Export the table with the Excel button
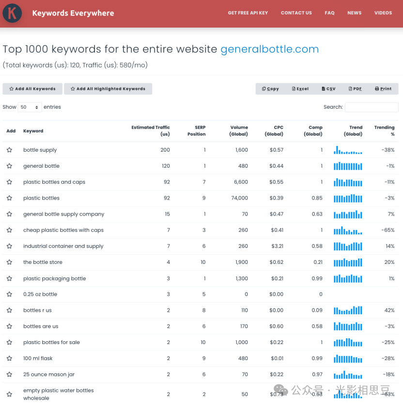The image size is (403, 406). [x=300, y=89]
